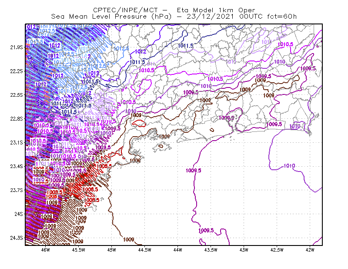Click the 43W longitude axis label
This screenshot has height=269, width=348.
tap(244, 250)
